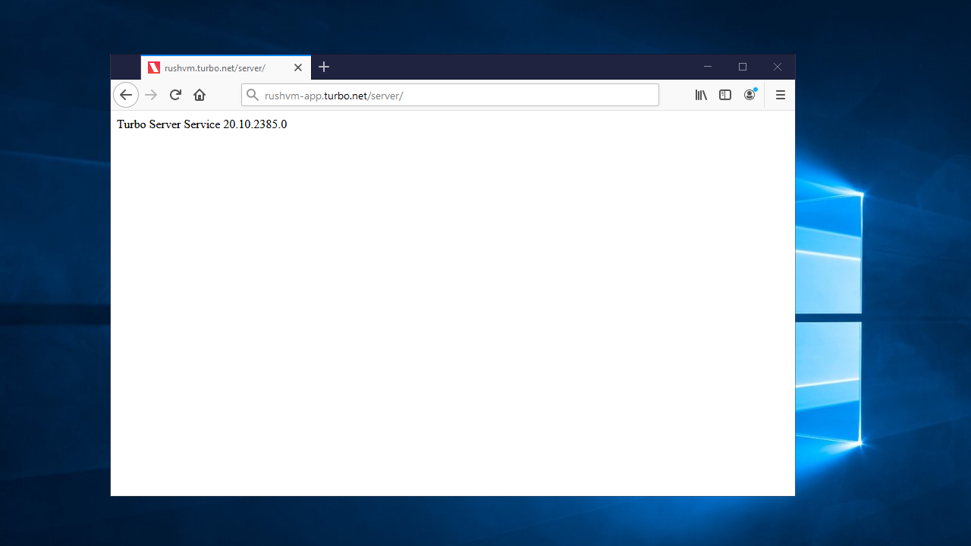
Task: Click the Turbo favicon on the active tab
Action: click(154, 67)
